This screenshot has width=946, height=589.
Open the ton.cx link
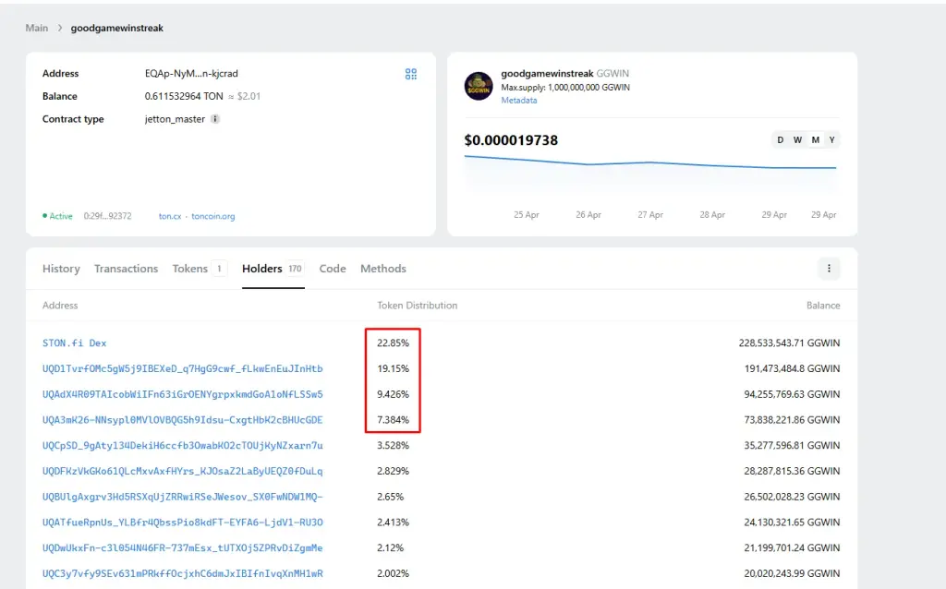[170, 216]
